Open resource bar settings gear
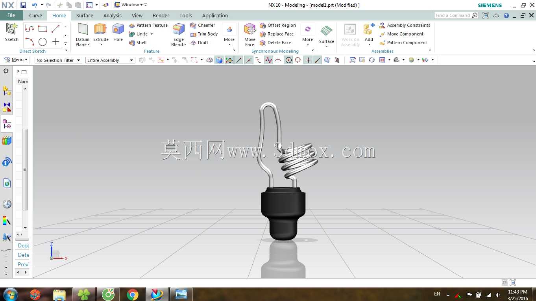Viewport: 536px width, 301px height. click(x=6, y=71)
